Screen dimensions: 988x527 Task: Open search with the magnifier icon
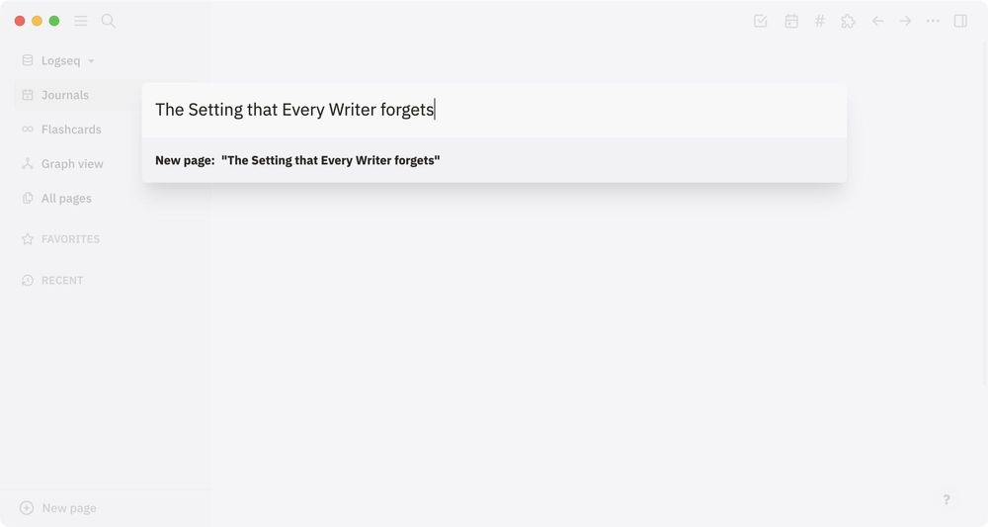[109, 21]
